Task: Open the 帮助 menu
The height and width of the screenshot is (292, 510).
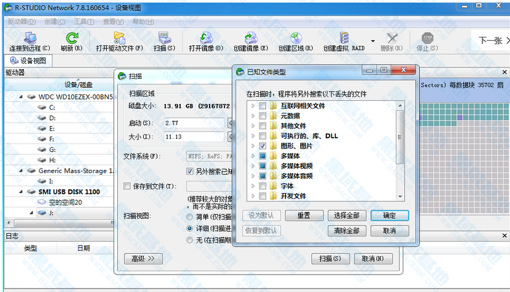Action: point(143,21)
